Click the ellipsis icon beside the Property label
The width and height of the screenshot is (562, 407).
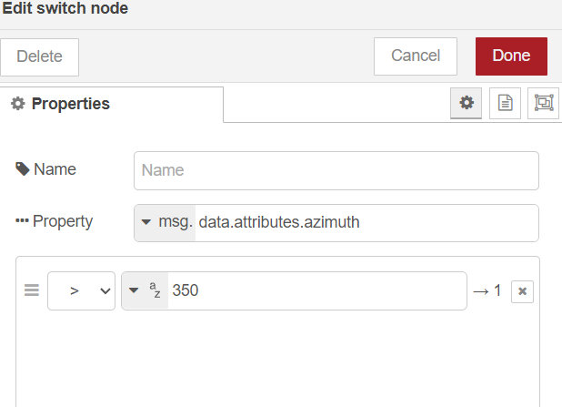pyautogui.click(x=22, y=220)
